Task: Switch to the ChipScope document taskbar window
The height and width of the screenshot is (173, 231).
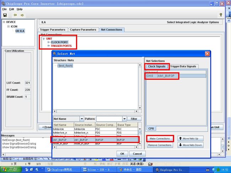Action: (x=63, y=169)
